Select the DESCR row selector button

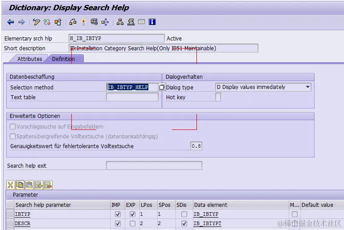(10, 223)
